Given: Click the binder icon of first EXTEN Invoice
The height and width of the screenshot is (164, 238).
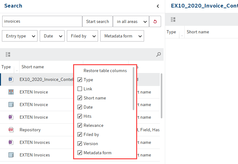Looking at the screenshot, I should (x=11, y=92).
